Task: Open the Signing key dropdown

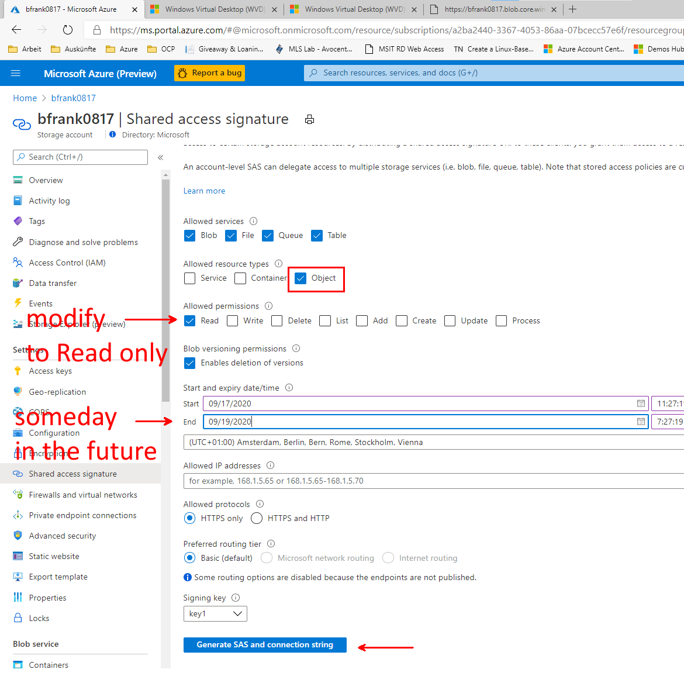Action: (x=215, y=613)
